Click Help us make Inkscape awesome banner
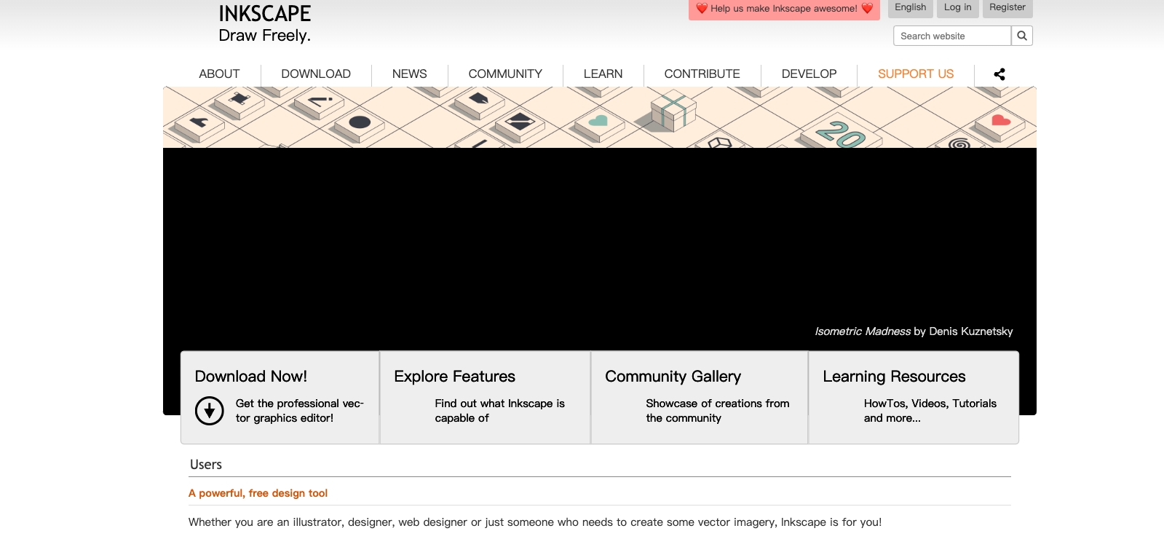Image resolution: width=1164 pixels, height=539 pixels. tap(784, 9)
